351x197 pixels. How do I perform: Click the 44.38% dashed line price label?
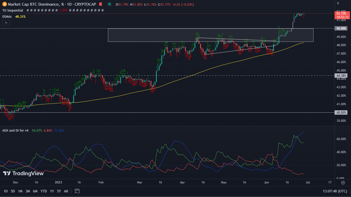341,75
